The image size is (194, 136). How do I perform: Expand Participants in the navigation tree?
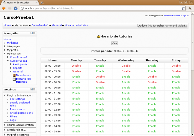[11, 64]
